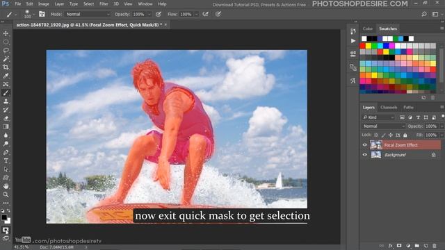This screenshot has width=445, height=250.
Task: Open the Image menu
Action: (43, 4)
